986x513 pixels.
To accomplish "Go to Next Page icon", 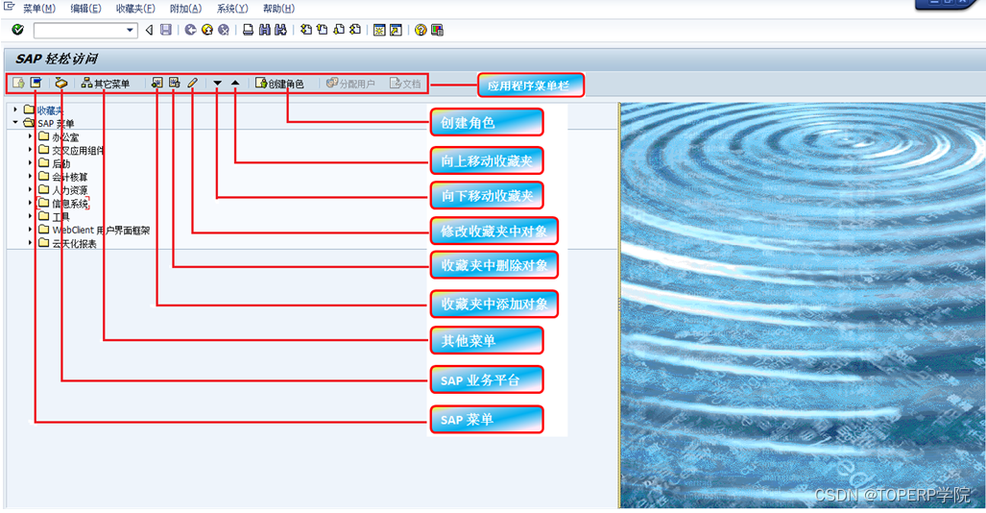I will coord(339,30).
